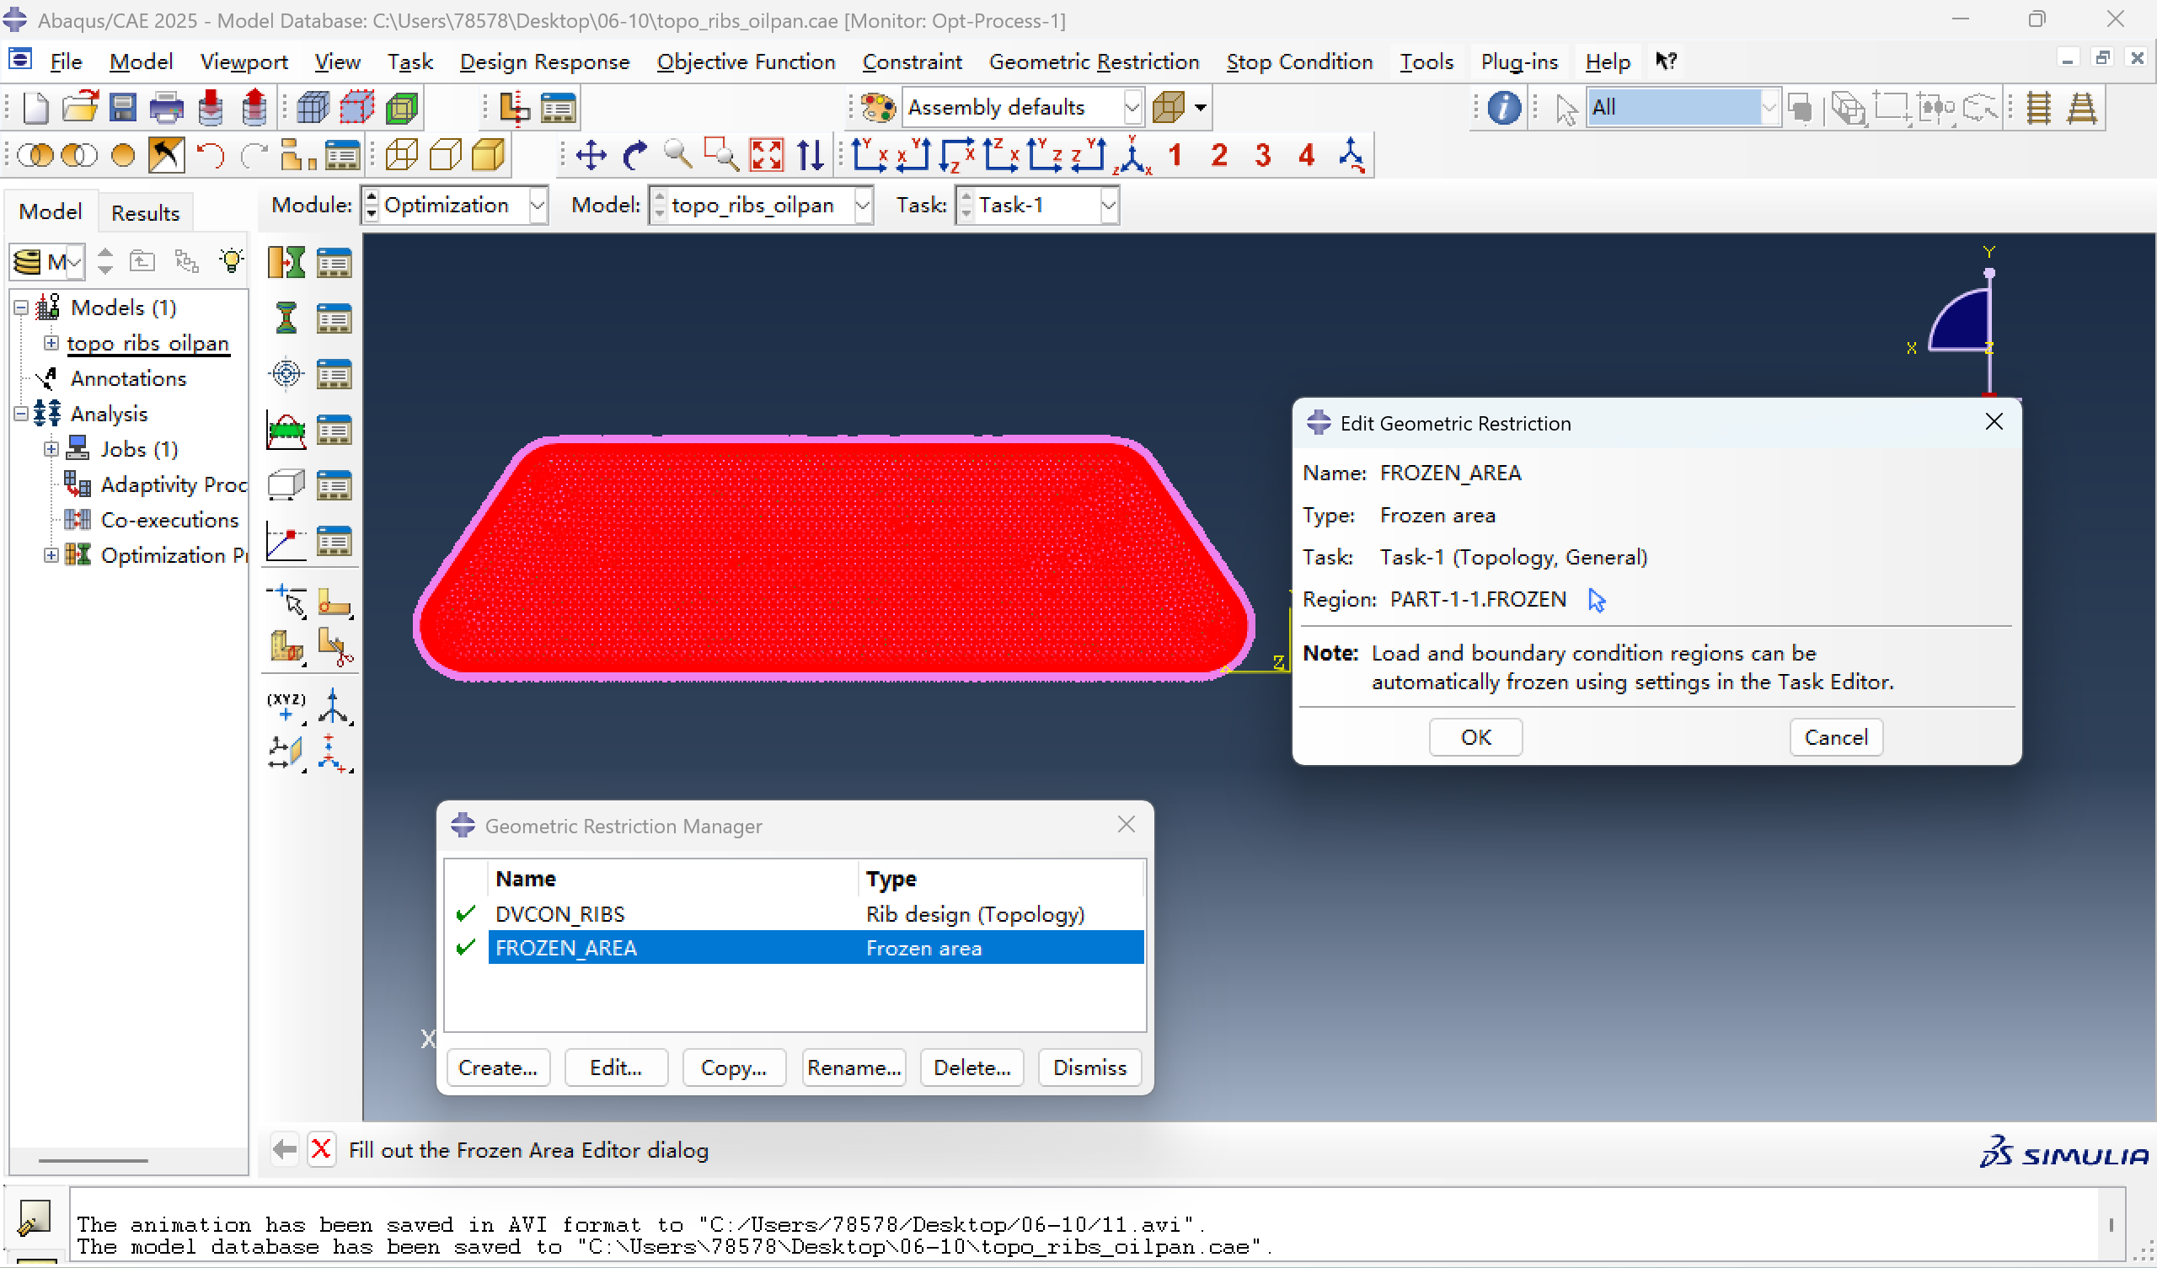Screen dimensions: 2157x1268
Task: Toggle shaded render style
Action: pyautogui.click(x=488, y=156)
